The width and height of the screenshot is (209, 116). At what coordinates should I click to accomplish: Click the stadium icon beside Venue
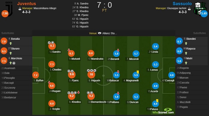coord(99,33)
